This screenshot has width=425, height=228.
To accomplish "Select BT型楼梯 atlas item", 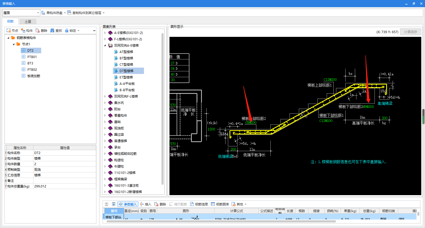I will [x=126, y=58].
